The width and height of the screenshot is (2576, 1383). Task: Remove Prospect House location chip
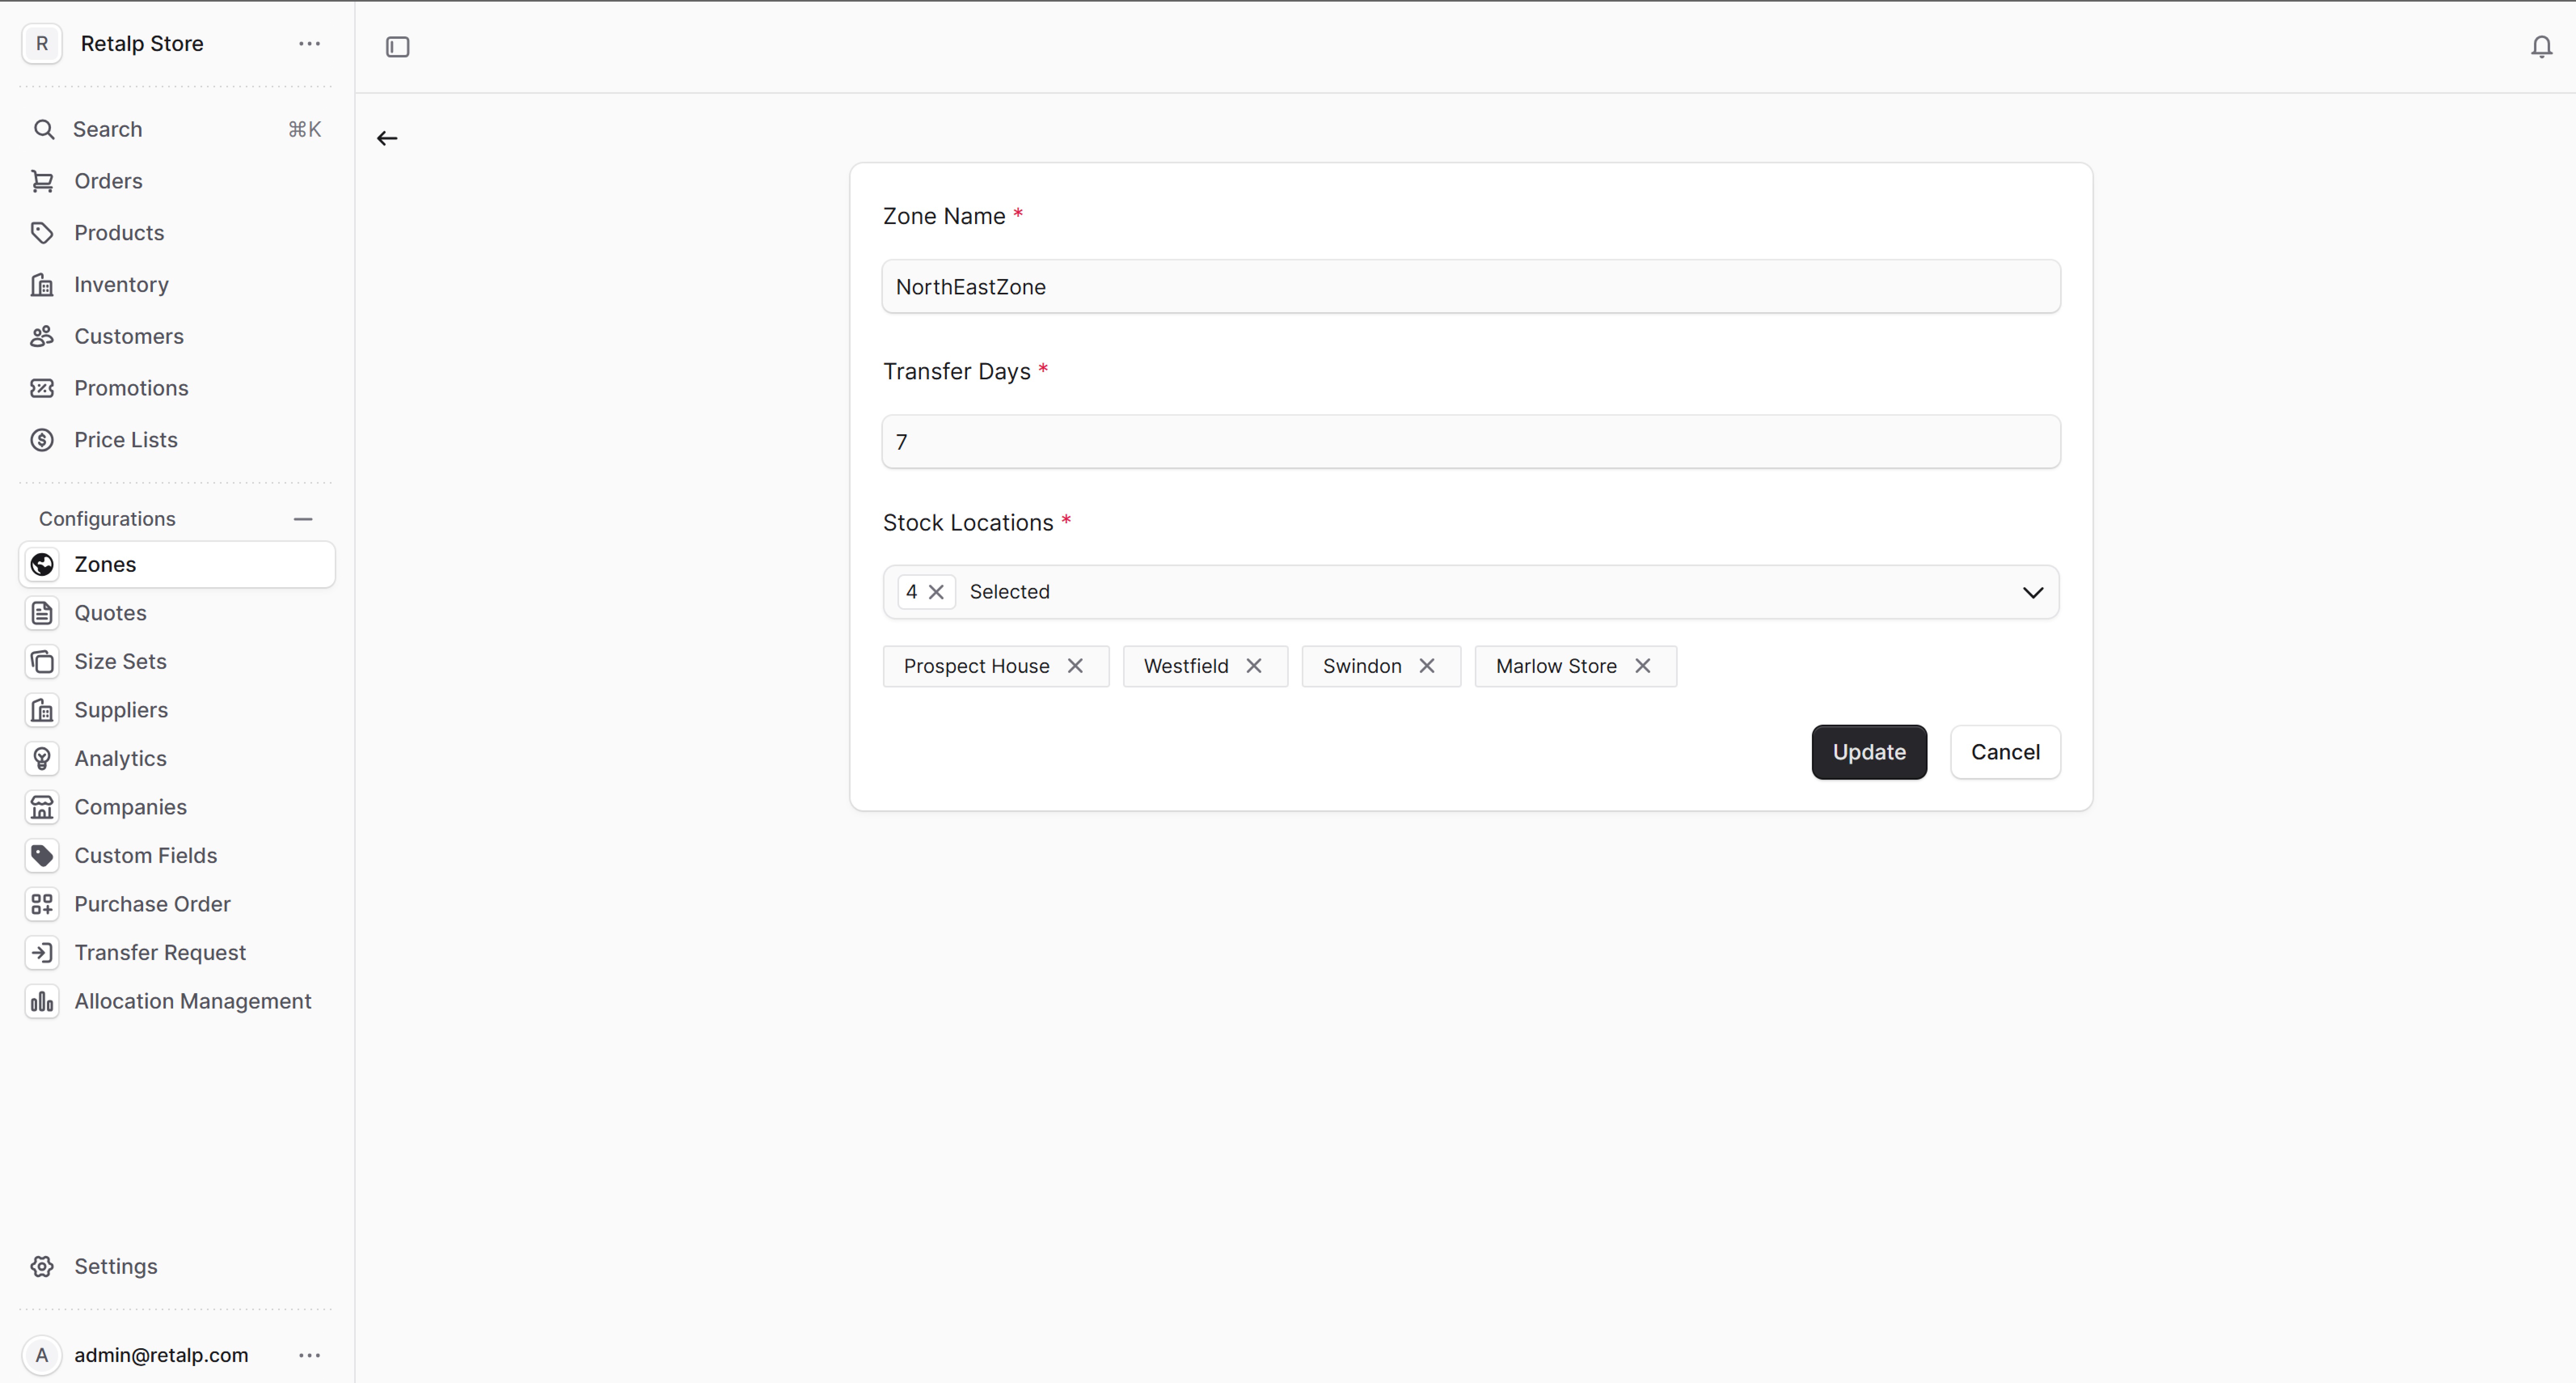coord(1075,666)
